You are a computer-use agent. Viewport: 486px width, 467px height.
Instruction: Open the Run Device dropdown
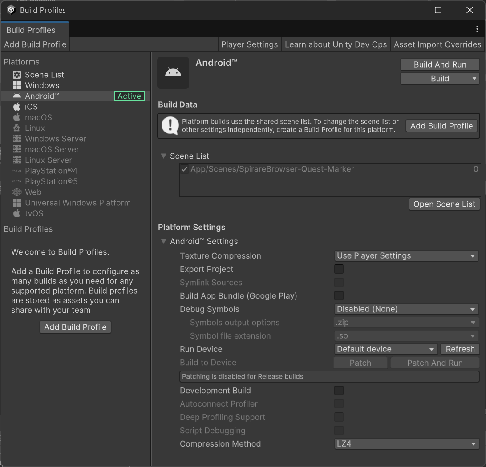pyautogui.click(x=386, y=349)
